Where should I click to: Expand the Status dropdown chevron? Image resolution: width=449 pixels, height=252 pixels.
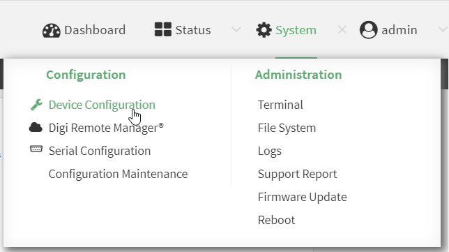coord(236,29)
